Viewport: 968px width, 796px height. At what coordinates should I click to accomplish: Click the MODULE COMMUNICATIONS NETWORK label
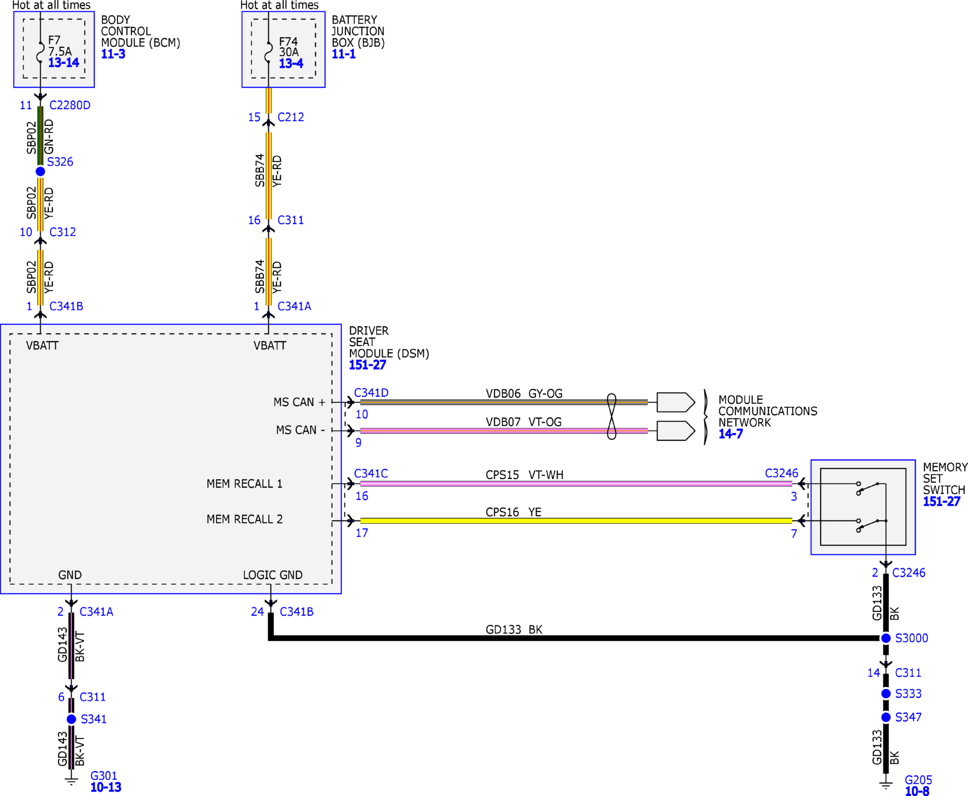[768, 411]
